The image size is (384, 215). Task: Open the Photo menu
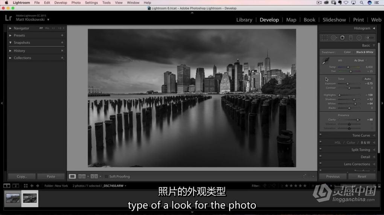point(76,3)
